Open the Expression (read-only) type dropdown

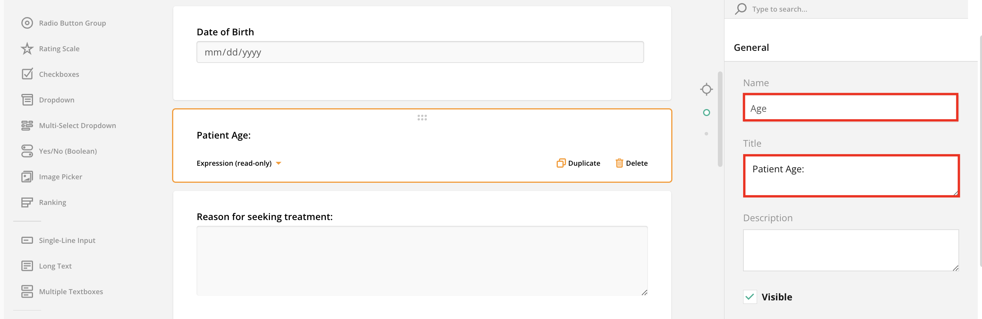tap(239, 163)
